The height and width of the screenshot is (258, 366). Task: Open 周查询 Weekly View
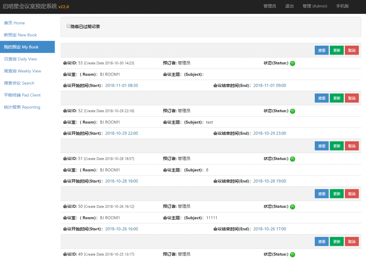pos(23,71)
